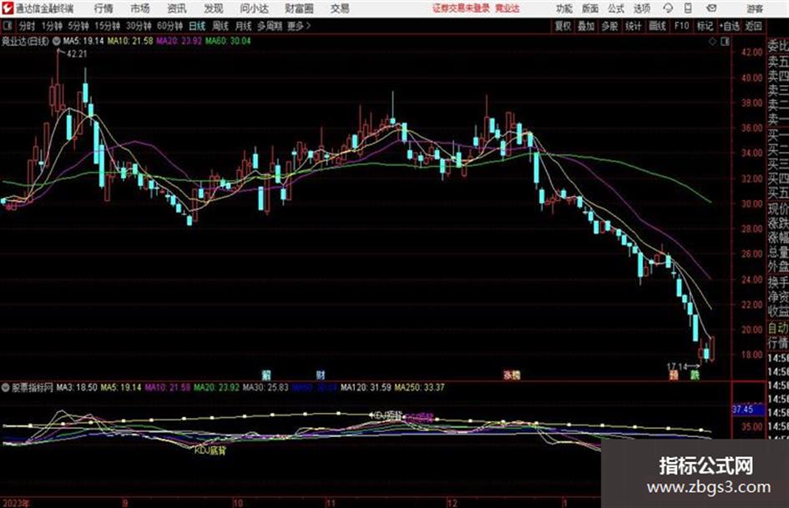Click the 财 marker below the chart
The height and width of the screenshot is (508, 789).
[321, 375]
